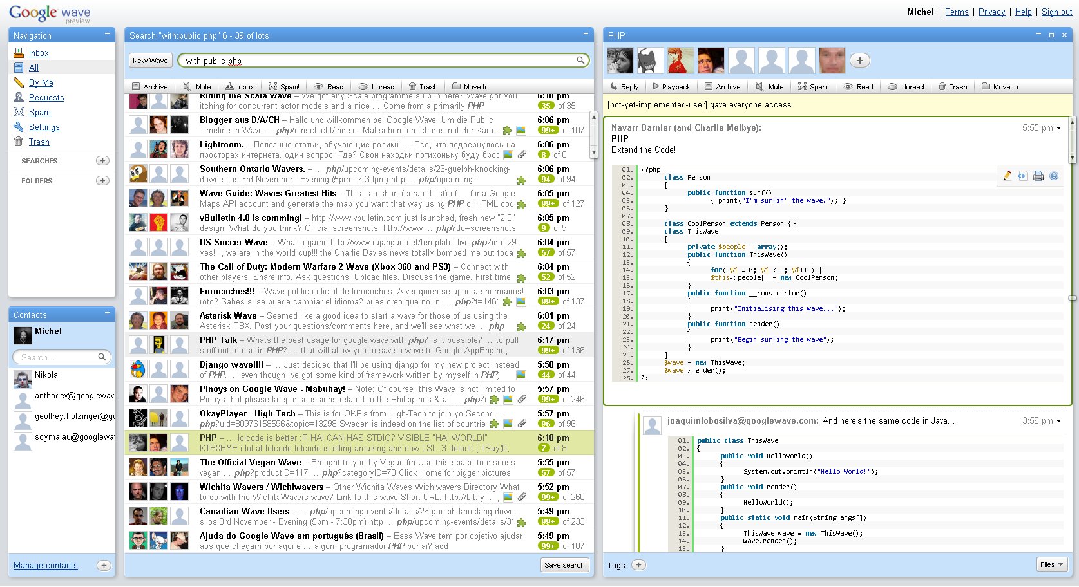Click the New Wave button
The image size is (1079, 587).
150,61
